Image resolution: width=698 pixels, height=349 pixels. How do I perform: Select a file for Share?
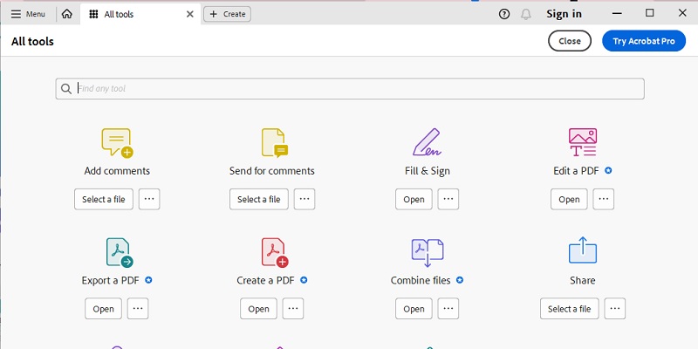click(570, 309)
